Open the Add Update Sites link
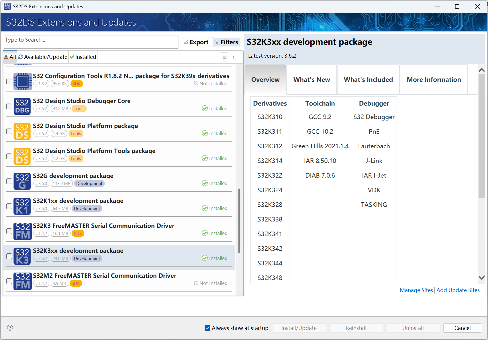The width and height of the screenshot is (488, 340). click(x=458, y=290)
